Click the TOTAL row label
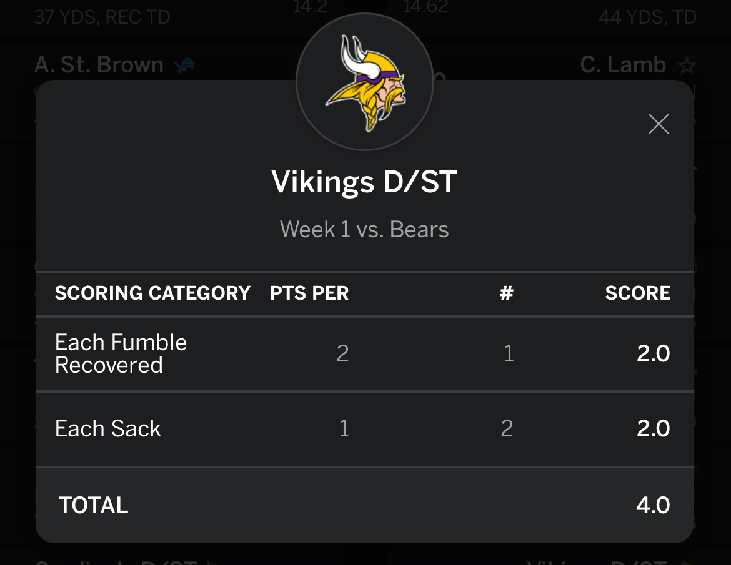Image resolution: width=731 pixels, height=565 pixels. pyautogui.click(x=94, y=505)
